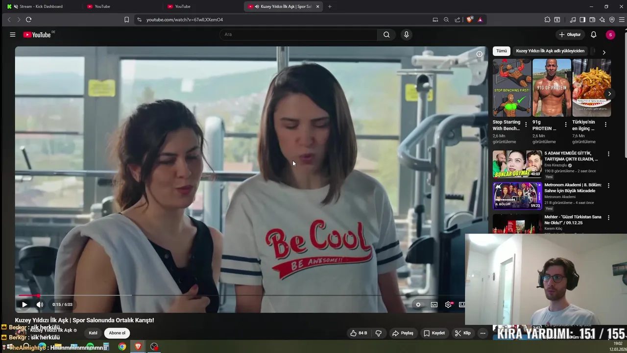The width and height of the screenshot is (627, 353).
Task: Select the Tümü filter chip
Action: [502, 51]
